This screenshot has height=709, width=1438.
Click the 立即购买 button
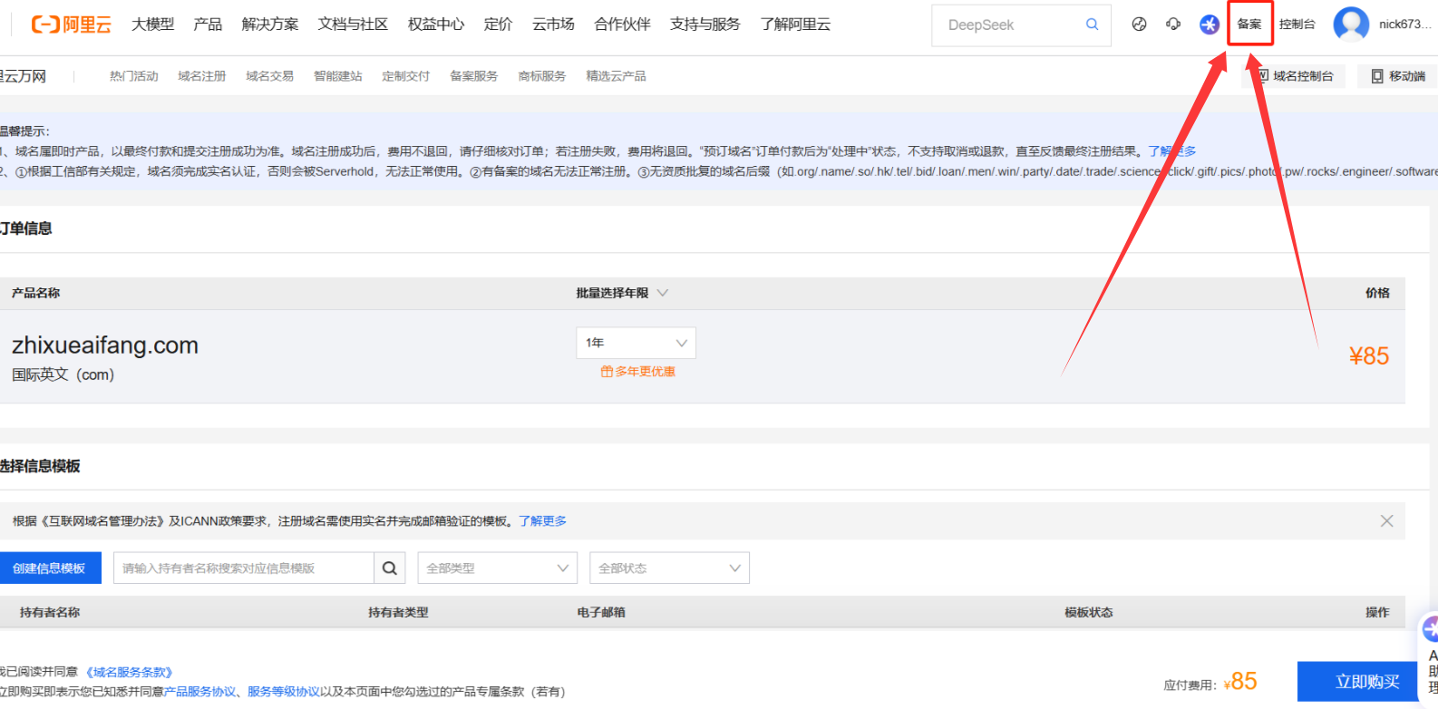[x=1366, y=682]
